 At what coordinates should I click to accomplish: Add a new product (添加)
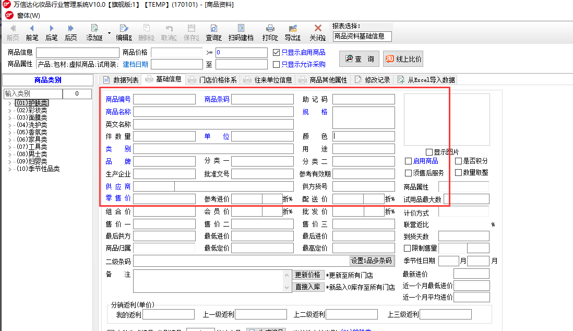94,33
